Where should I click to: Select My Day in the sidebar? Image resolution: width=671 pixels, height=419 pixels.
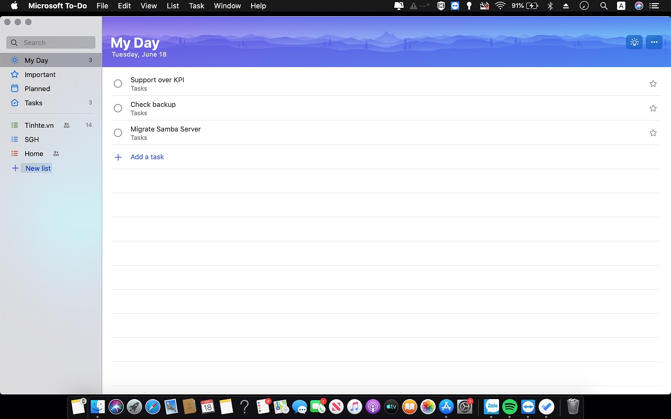click(51, 60)
